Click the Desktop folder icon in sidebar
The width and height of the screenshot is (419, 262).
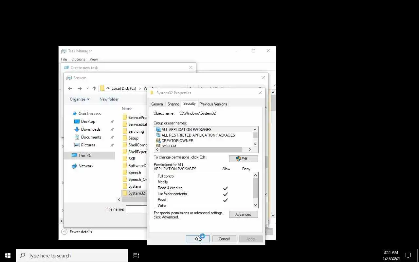coord(77,122)
